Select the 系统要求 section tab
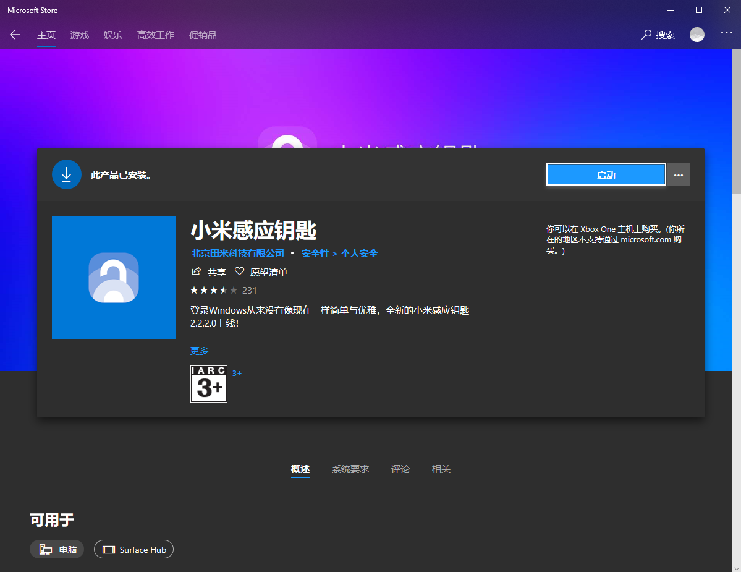 pyautogui.click(x=350, y=469)
